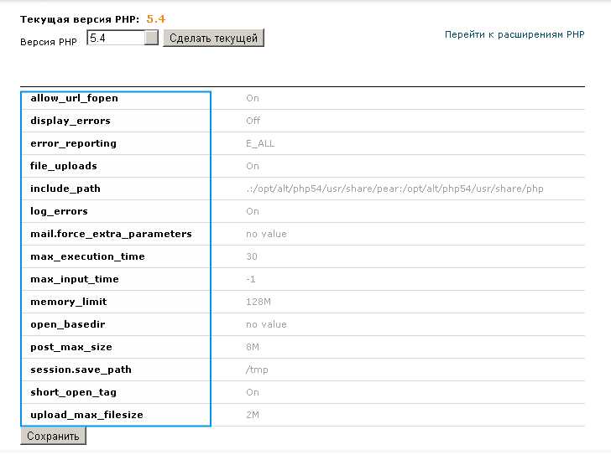Click the max_execution_time value 30
The height and width of the screenshot is (455, 611).
pos(252,256)
